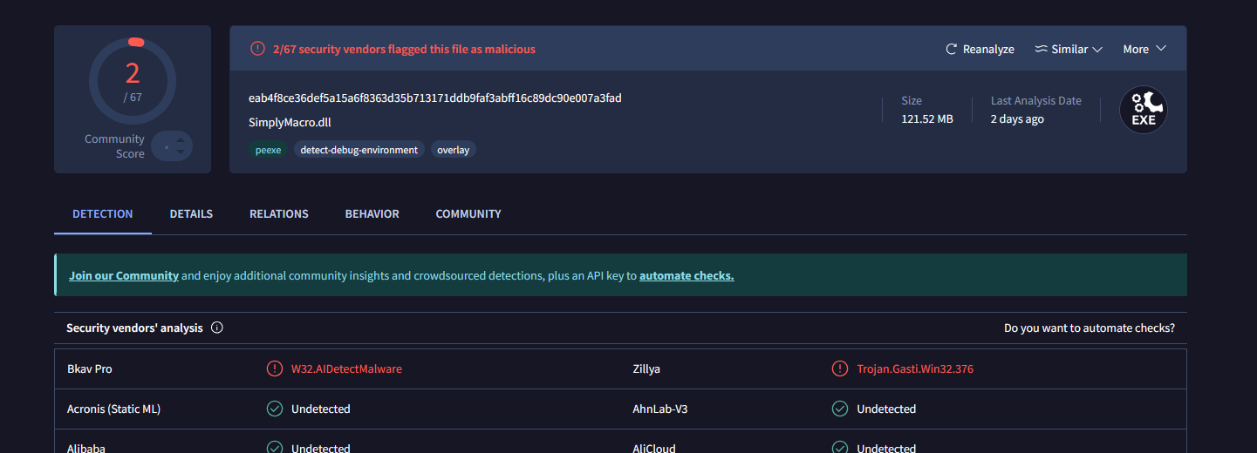1257x453 pixels.
Task: Click the Reanalyze refresh icon
Action: pyautogui.click(x=952, y=50)
